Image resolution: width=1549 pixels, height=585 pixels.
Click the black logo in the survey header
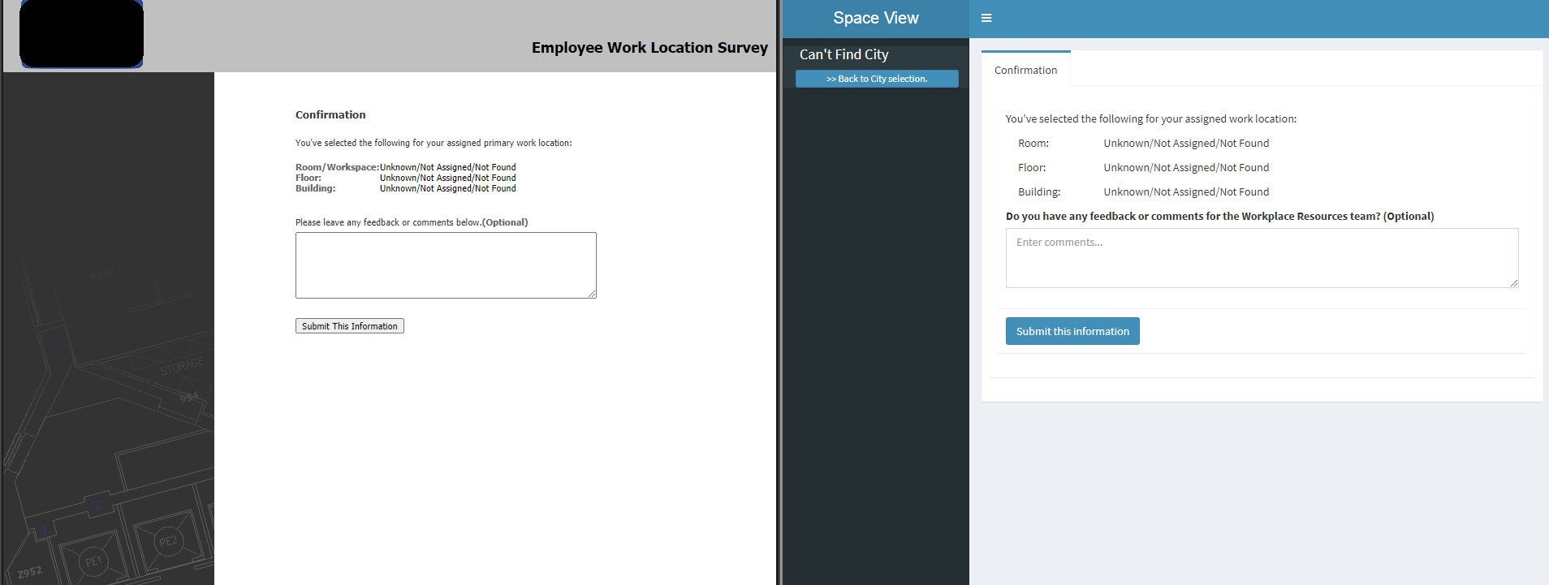point(81,33)
